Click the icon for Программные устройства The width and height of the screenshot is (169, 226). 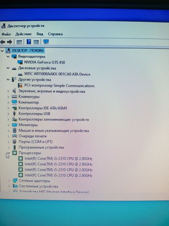pyautogui.click(x=15, y=148)
